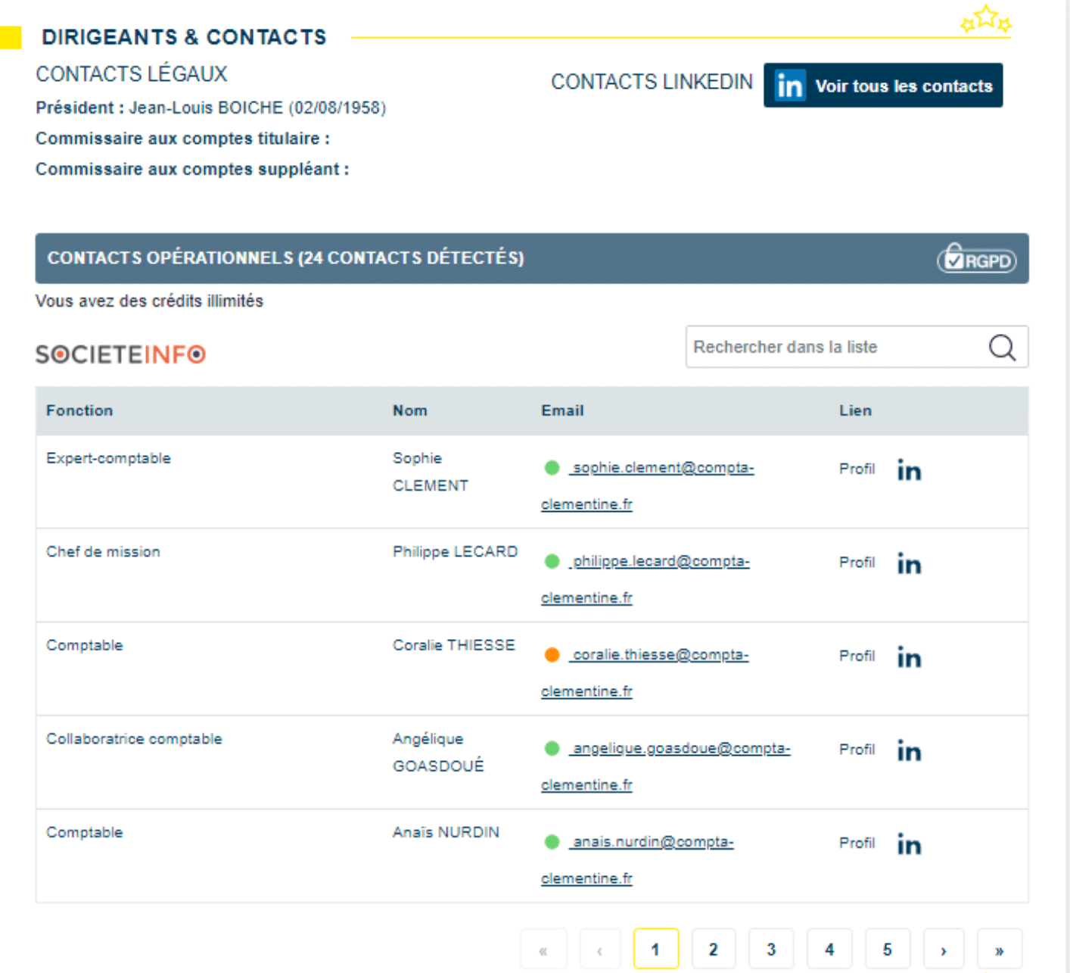The width and height of the screenshot is (1070, 973).
Task: Click the RGPD padlock badge
Action: tap(976, 259)
